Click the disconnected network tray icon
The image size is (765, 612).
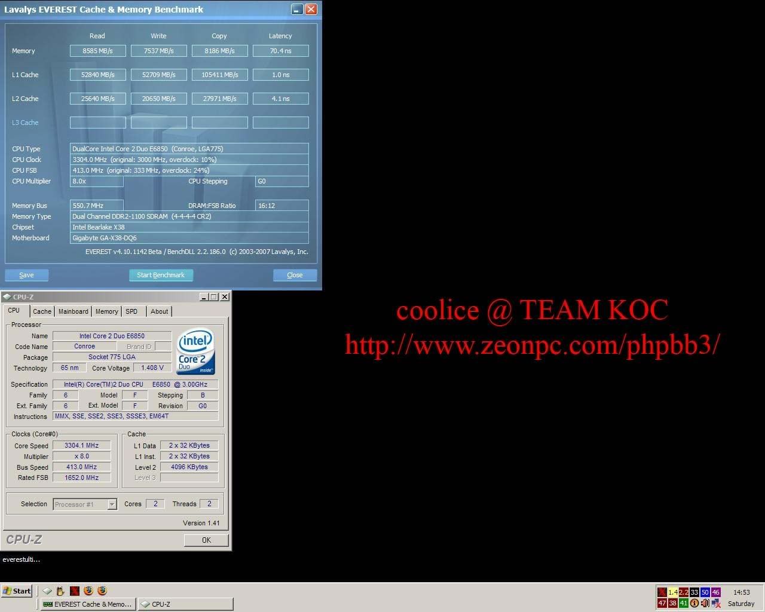tap(716, 603)
